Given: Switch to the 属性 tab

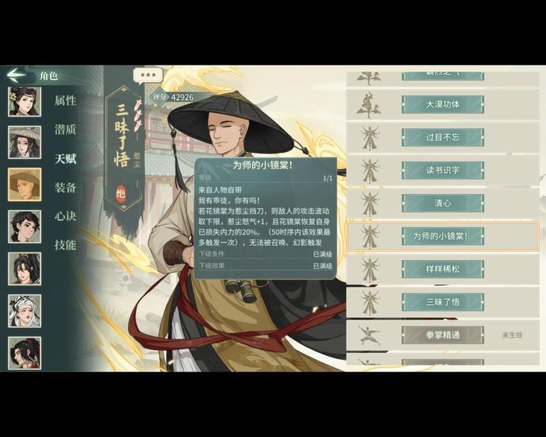Looking at the screenshot, I should (65, 100).
